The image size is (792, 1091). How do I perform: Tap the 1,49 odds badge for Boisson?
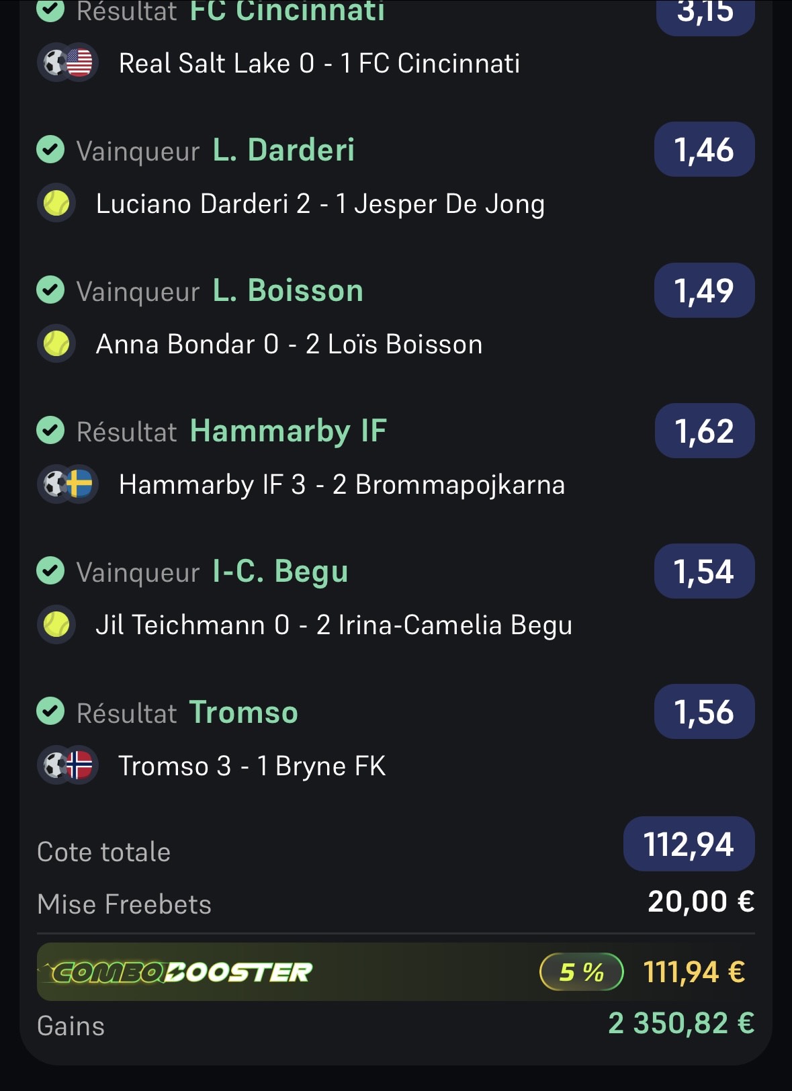[705, 290]
